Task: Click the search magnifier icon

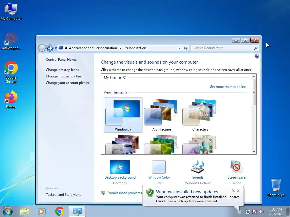Action: coord(256,48)
